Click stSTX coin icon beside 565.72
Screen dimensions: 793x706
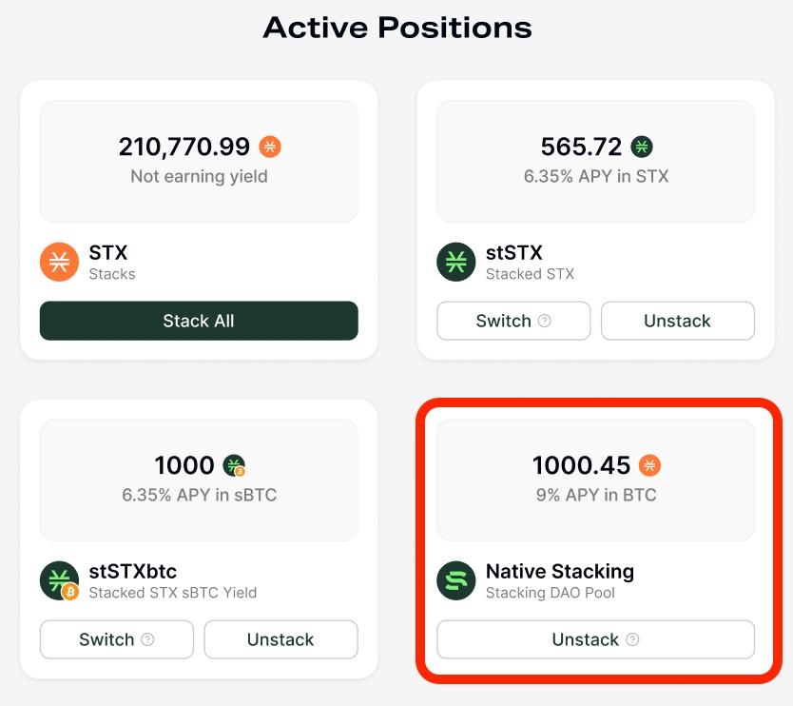click(x=642, y=147)
